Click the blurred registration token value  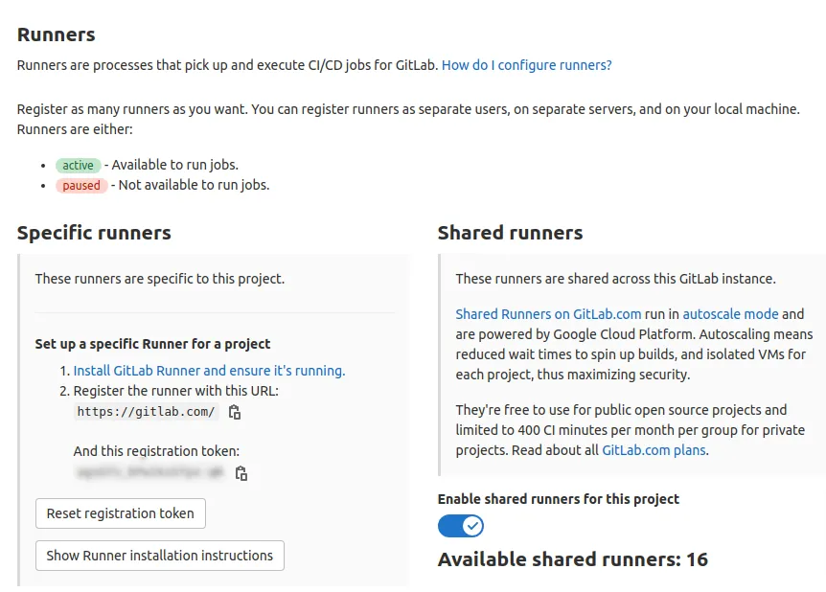[149, 472]
